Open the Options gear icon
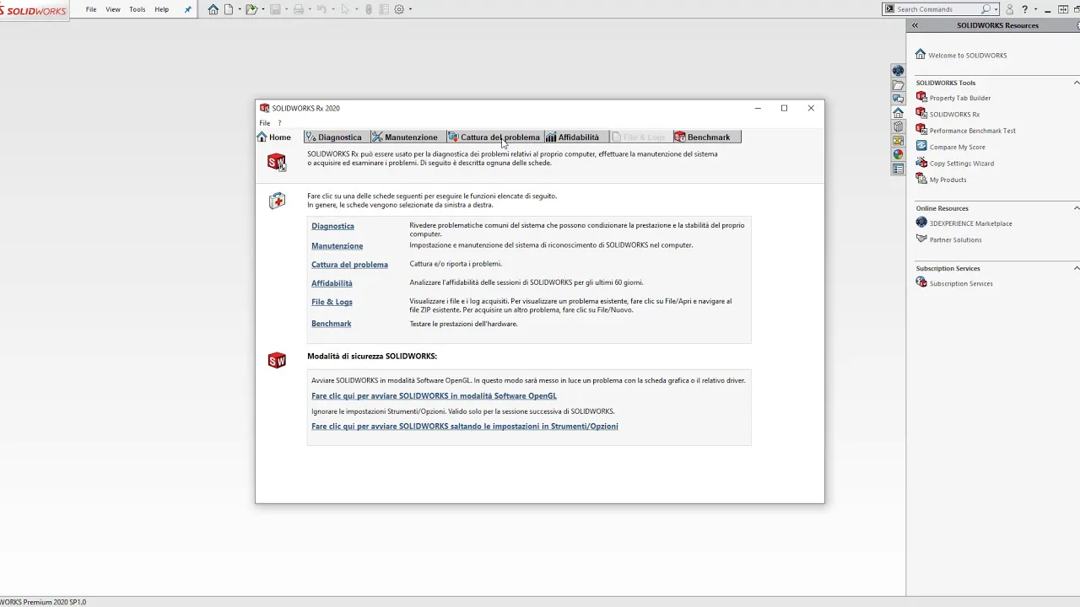Viewport: 1080px width, 607px height. pos(399,9)
